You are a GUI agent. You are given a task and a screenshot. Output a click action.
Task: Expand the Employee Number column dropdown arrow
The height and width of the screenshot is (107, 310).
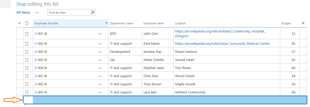click(x=106, y=23)
